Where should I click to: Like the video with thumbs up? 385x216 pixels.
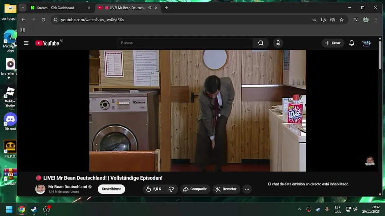coord(153,189)
